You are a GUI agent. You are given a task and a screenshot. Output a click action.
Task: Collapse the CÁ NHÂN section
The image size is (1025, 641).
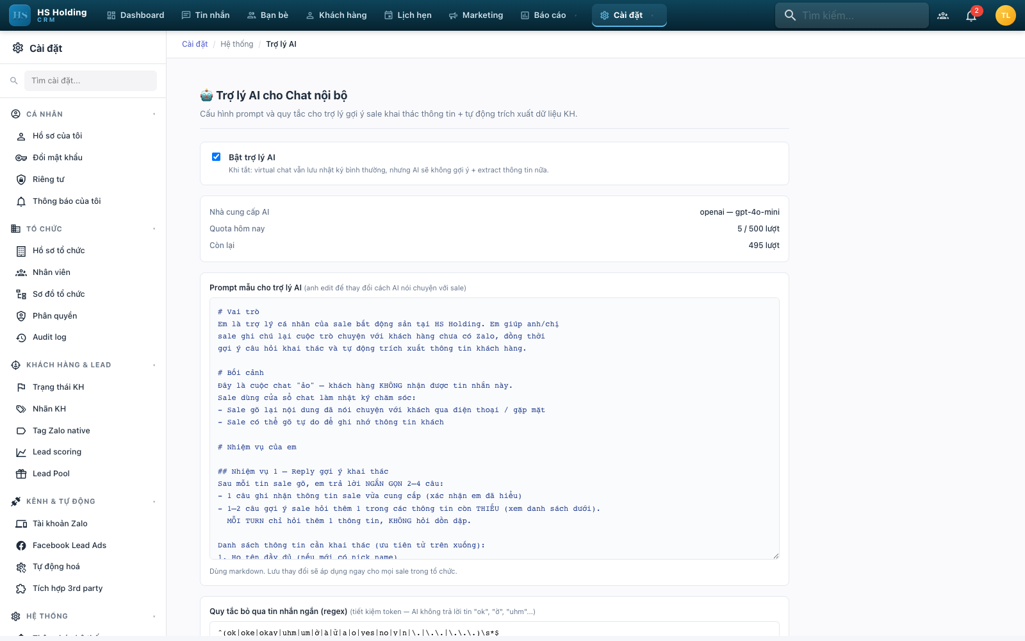click(x=154, y=114)
